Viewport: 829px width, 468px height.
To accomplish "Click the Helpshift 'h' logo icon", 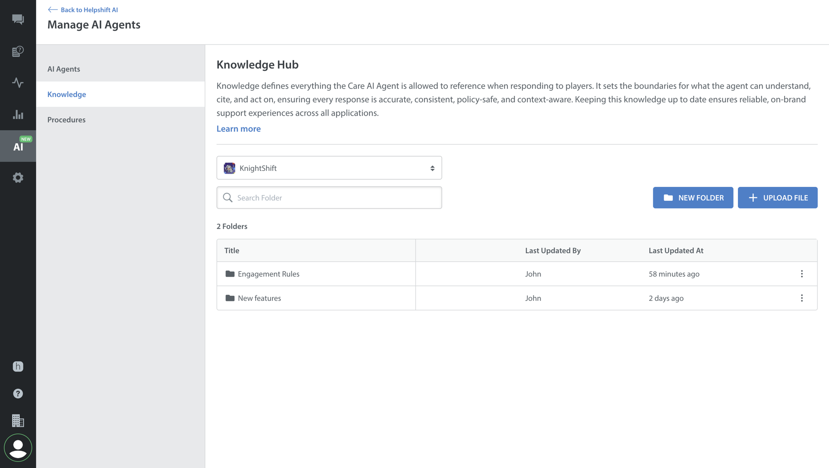I will (x=18, y=367).
